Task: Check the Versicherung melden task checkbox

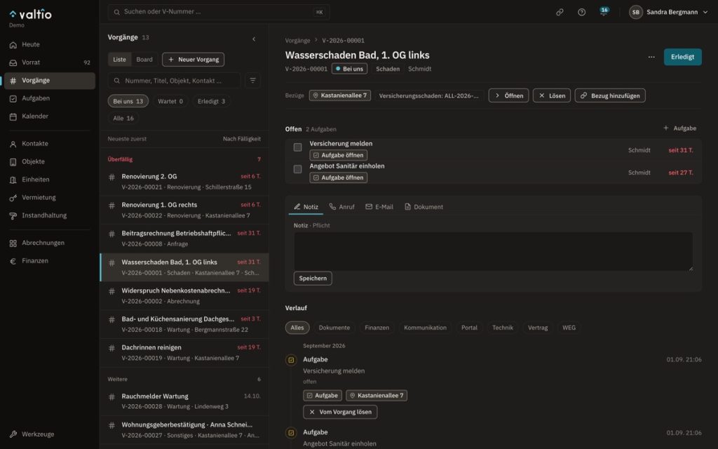Action: click(x=297, y=147)
